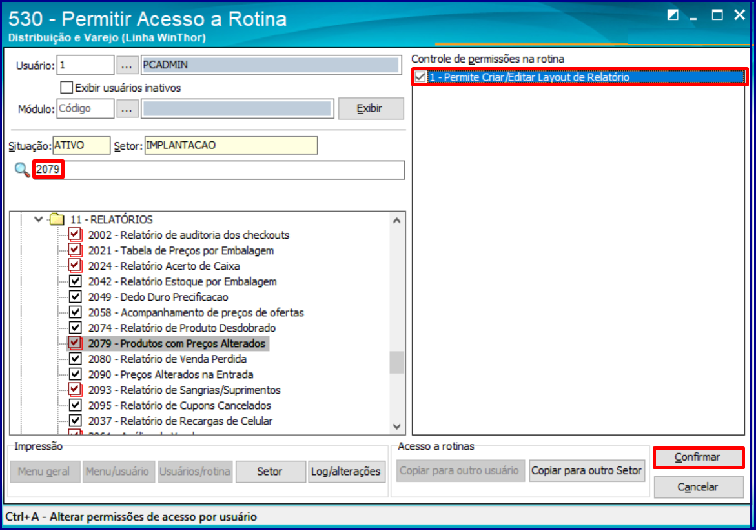This screenshot has height=531, width=756.
Task: Click the Módulo Código input field
Action: pyautogui.click(x=85, y=109)
